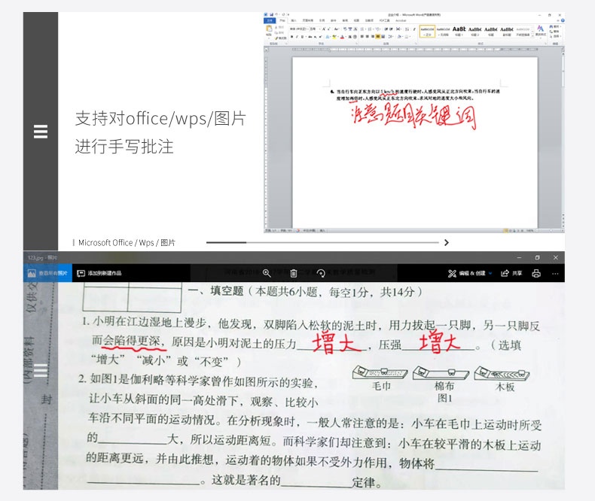Image resolution: width=595 pixels, height=501 pixels.
Task: Switch to Word's Page Layout tab
Action: [308, 20]
